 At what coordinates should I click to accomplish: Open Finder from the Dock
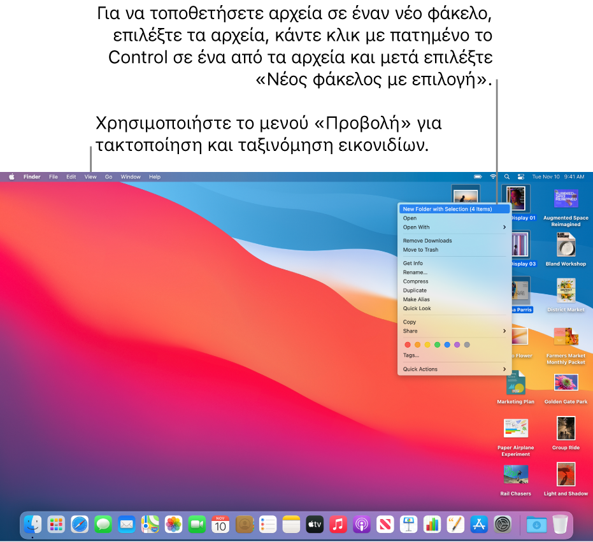(33, 525)
